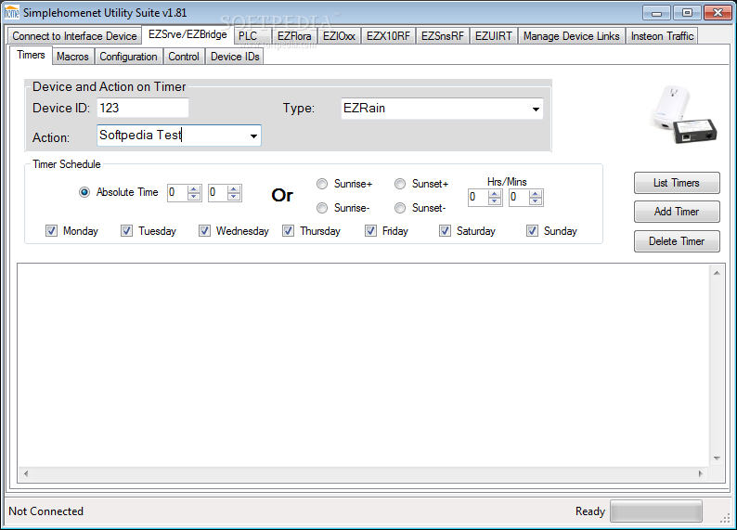
Task: Select the Sunset- radio option
Action: pyautogui.click(x=400, y=208)
